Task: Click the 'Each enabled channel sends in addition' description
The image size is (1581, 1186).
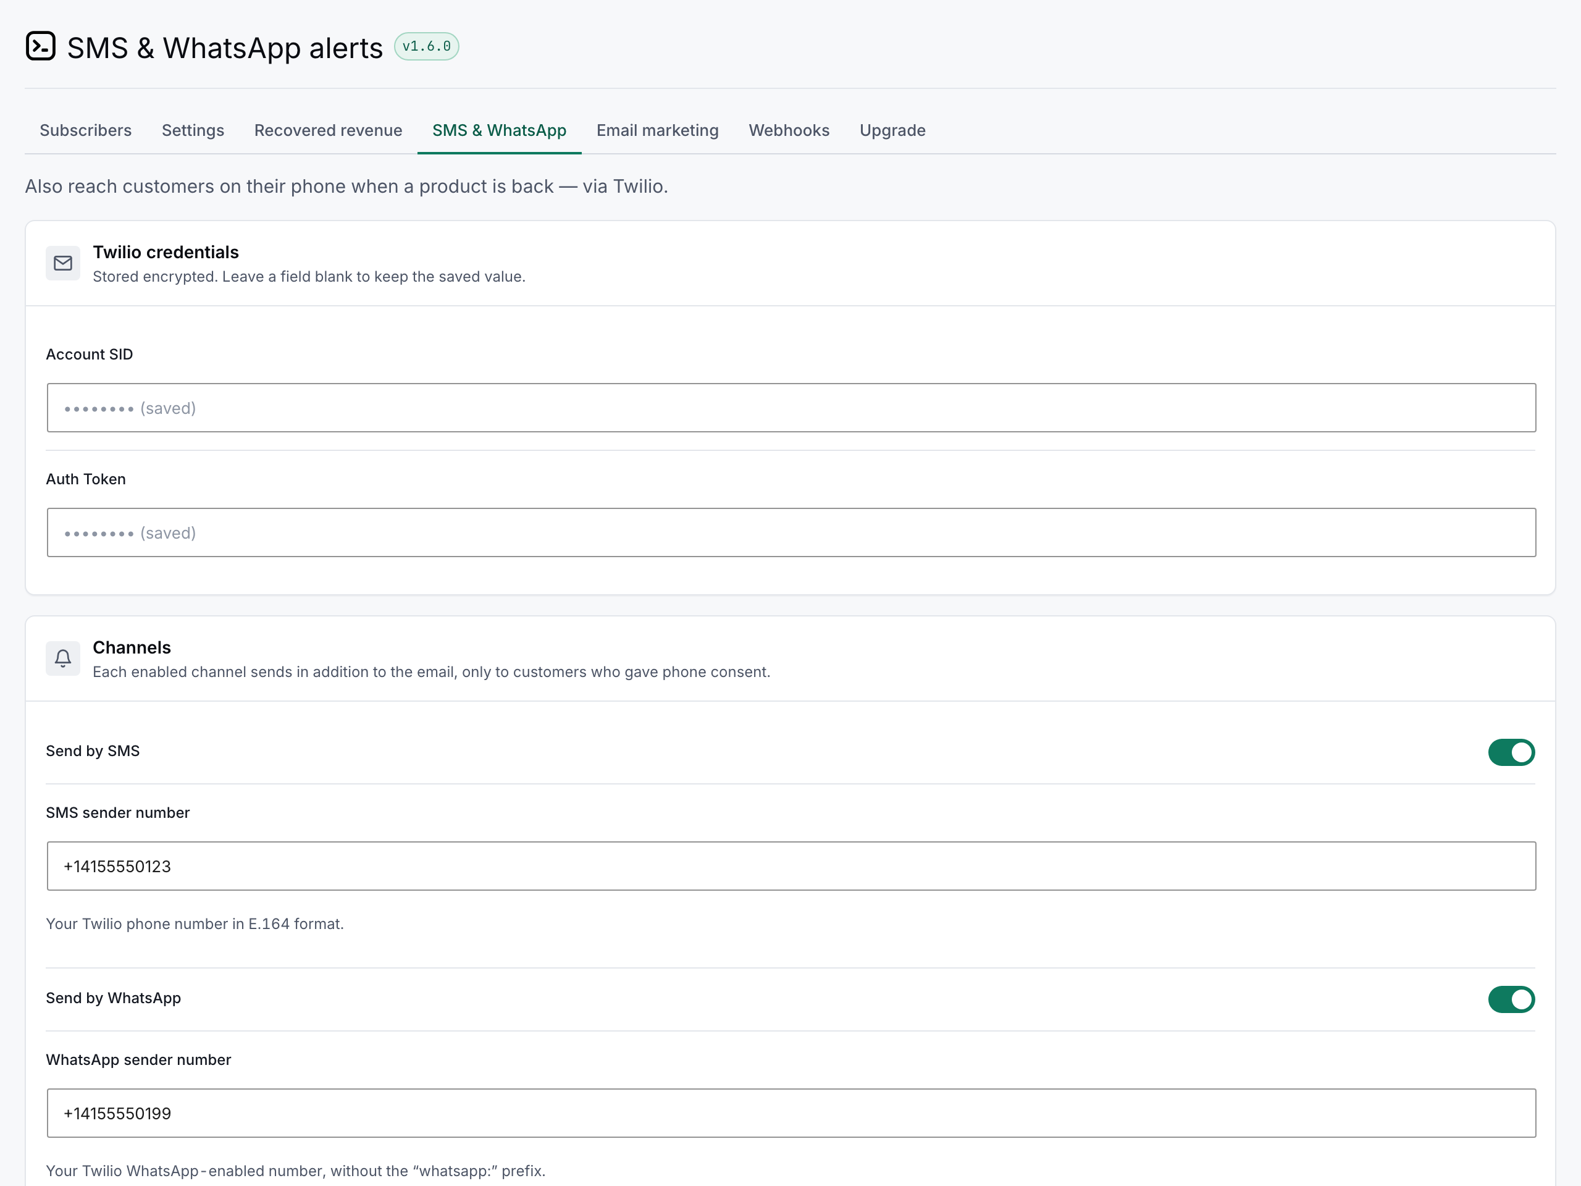Action: click(432, 672)
